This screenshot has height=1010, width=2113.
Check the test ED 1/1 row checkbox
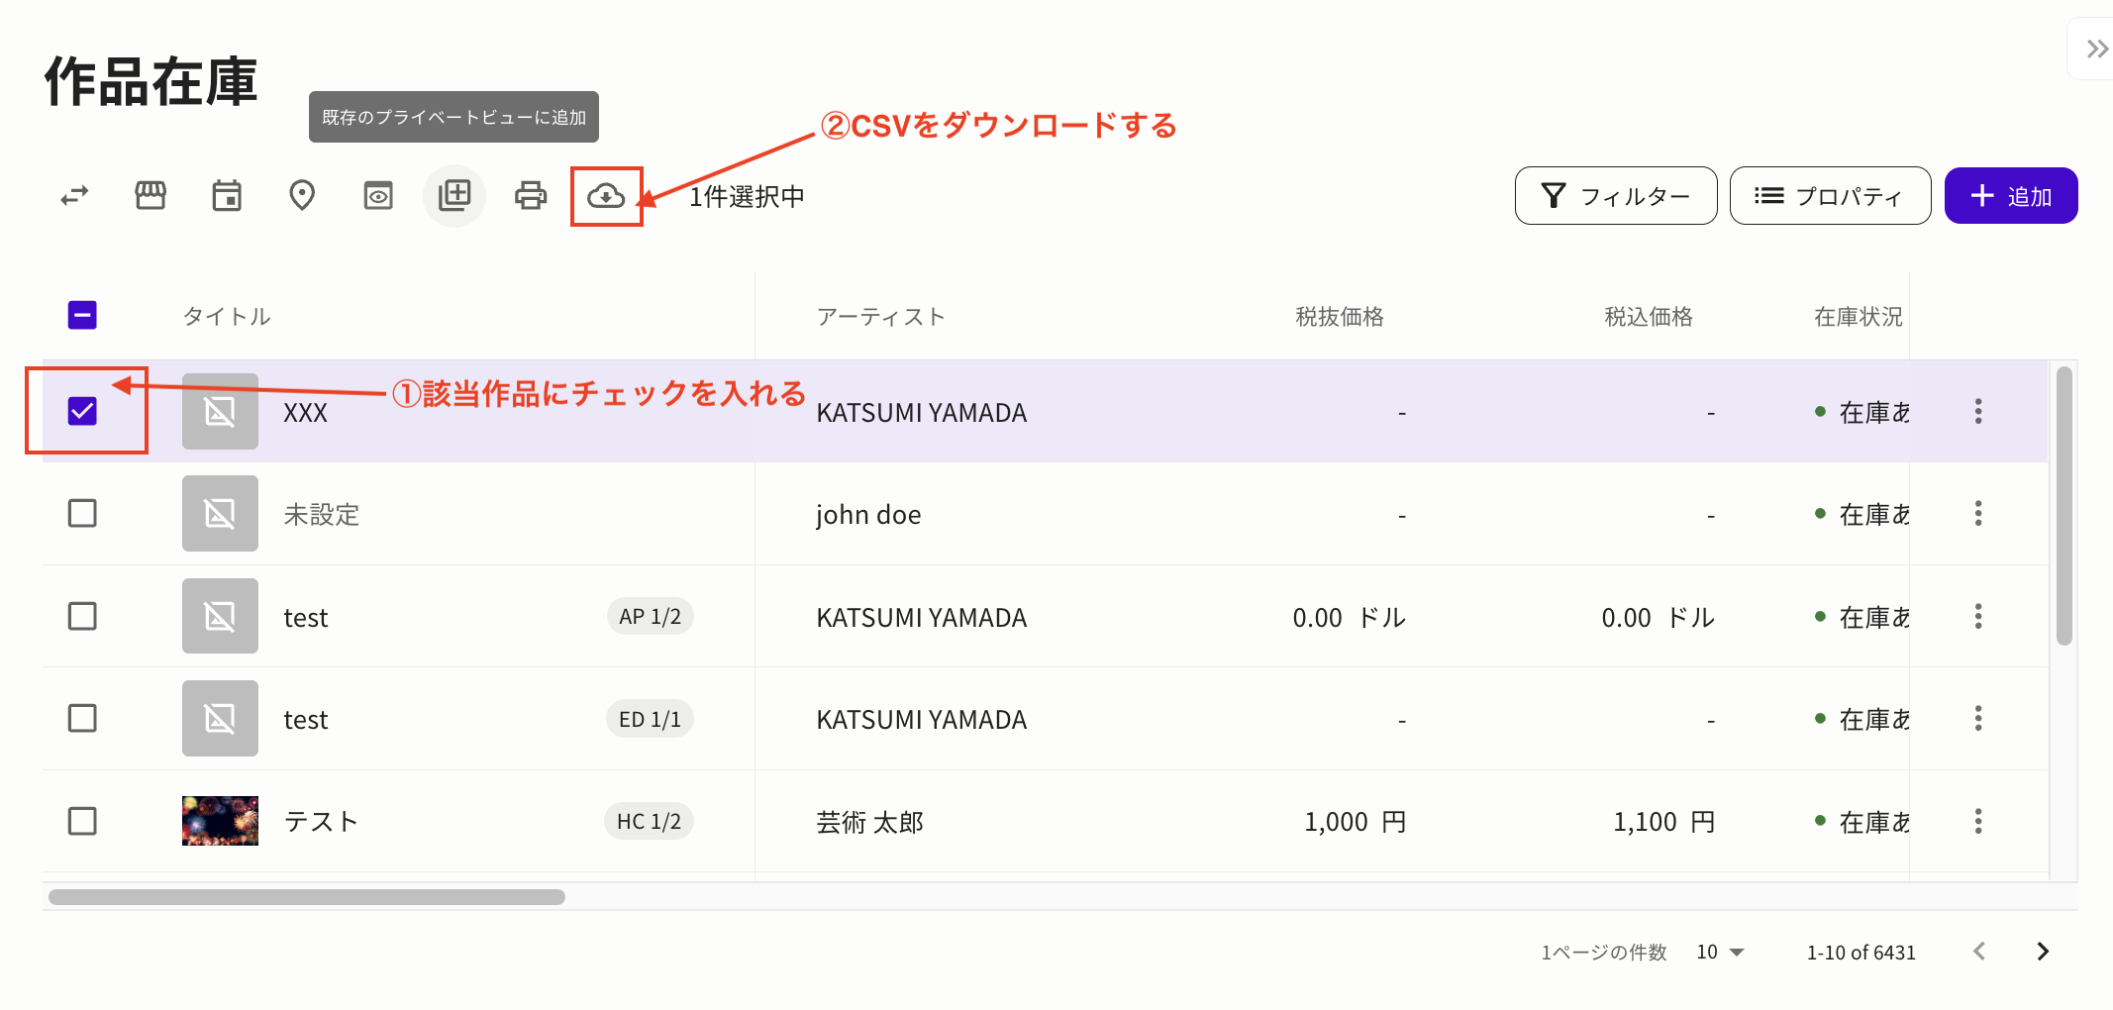coord(82,718)
